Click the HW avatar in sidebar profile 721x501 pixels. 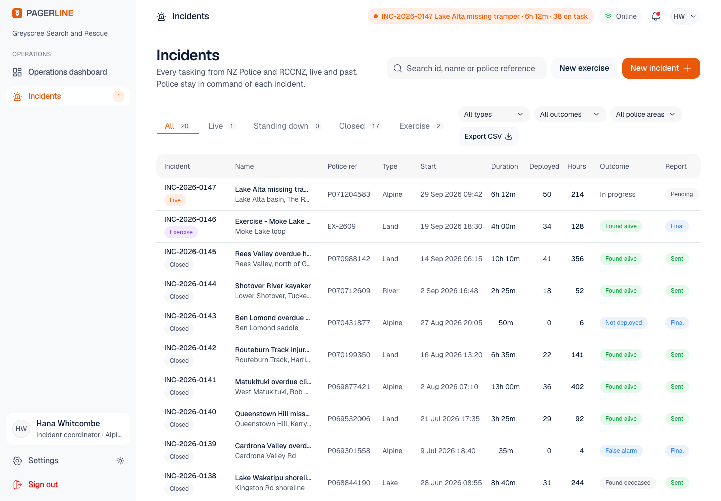[21, 429]
